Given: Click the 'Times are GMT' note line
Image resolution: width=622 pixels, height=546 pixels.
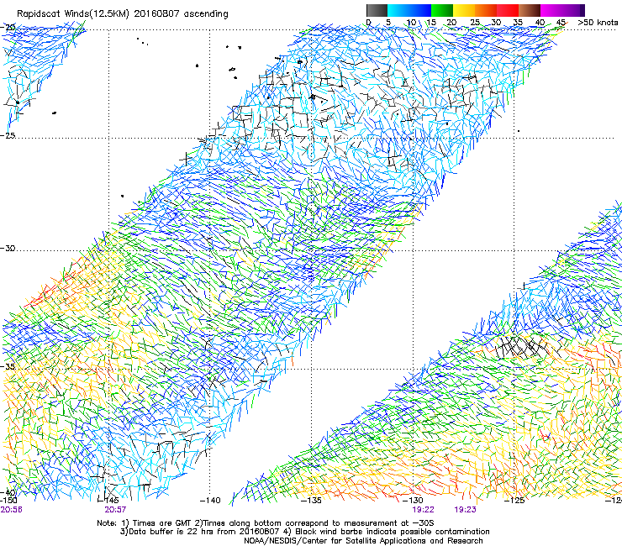Looking at the screenshot, I should 266,523.
